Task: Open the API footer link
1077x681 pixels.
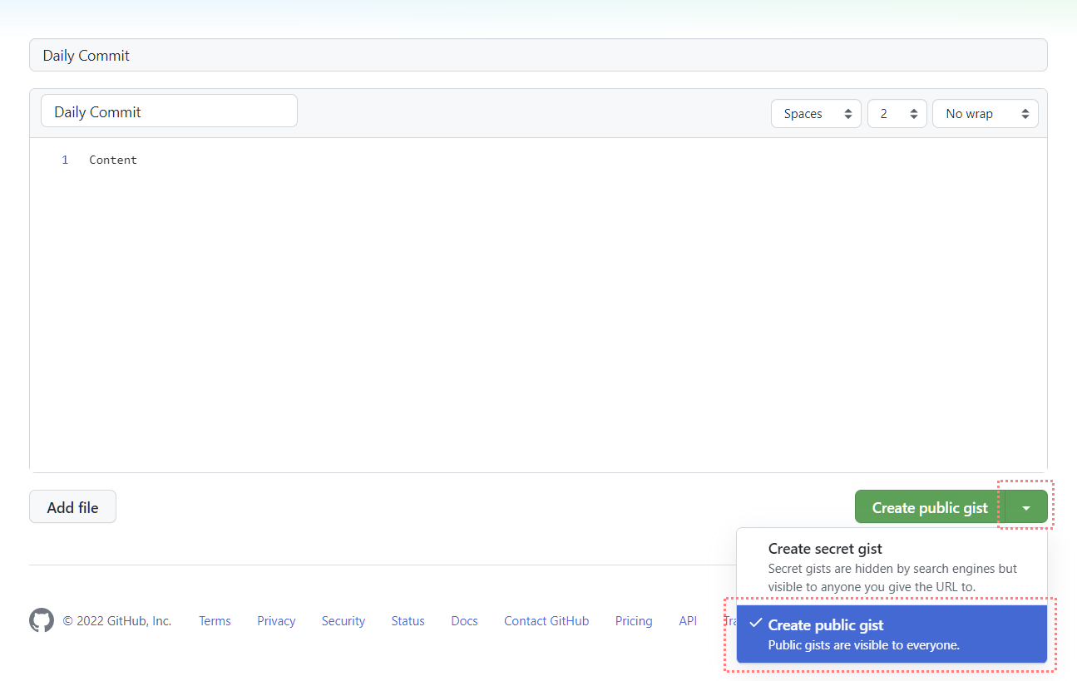Action: pos(688,621)
